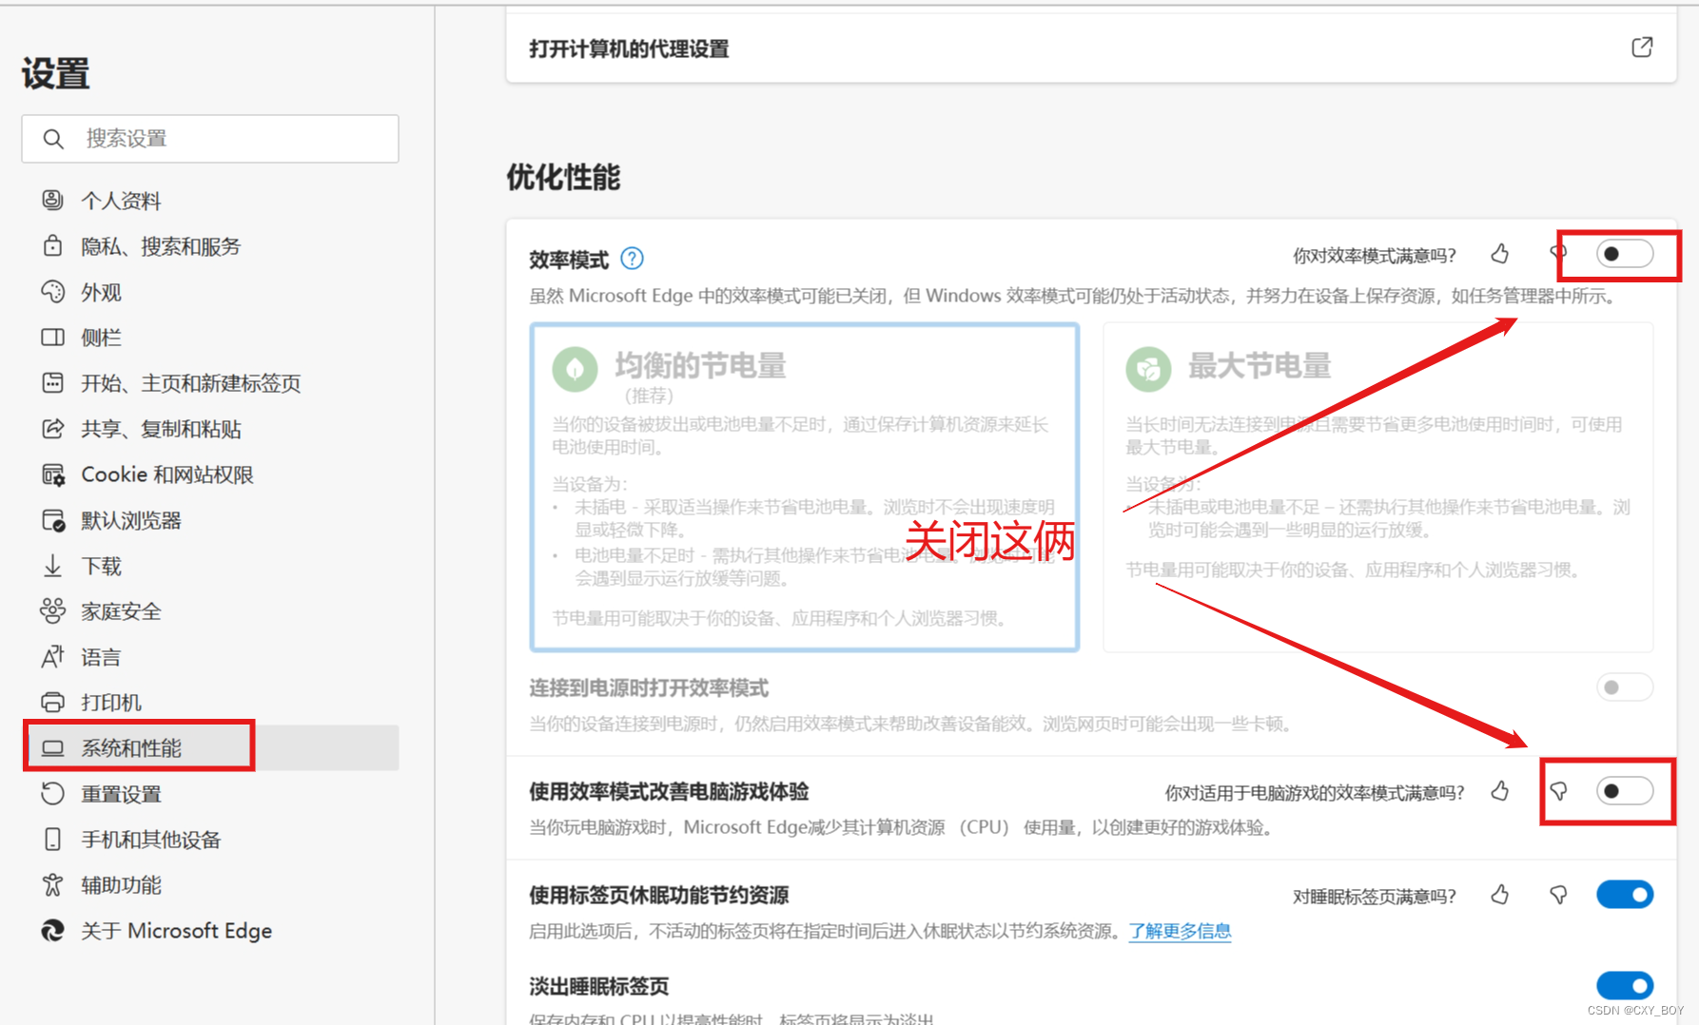This screenshot has height=1025, width=1699.
Task: Give thumbs down for gaming efficiency mode
Action: 1558,791
